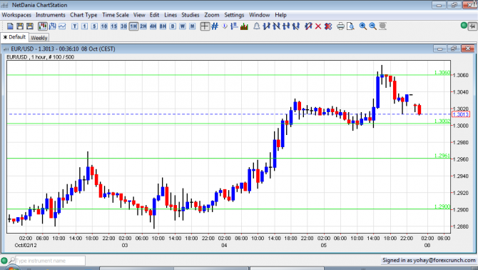
Task: Click the search magnifier beside instrument field
Action: 11,261
